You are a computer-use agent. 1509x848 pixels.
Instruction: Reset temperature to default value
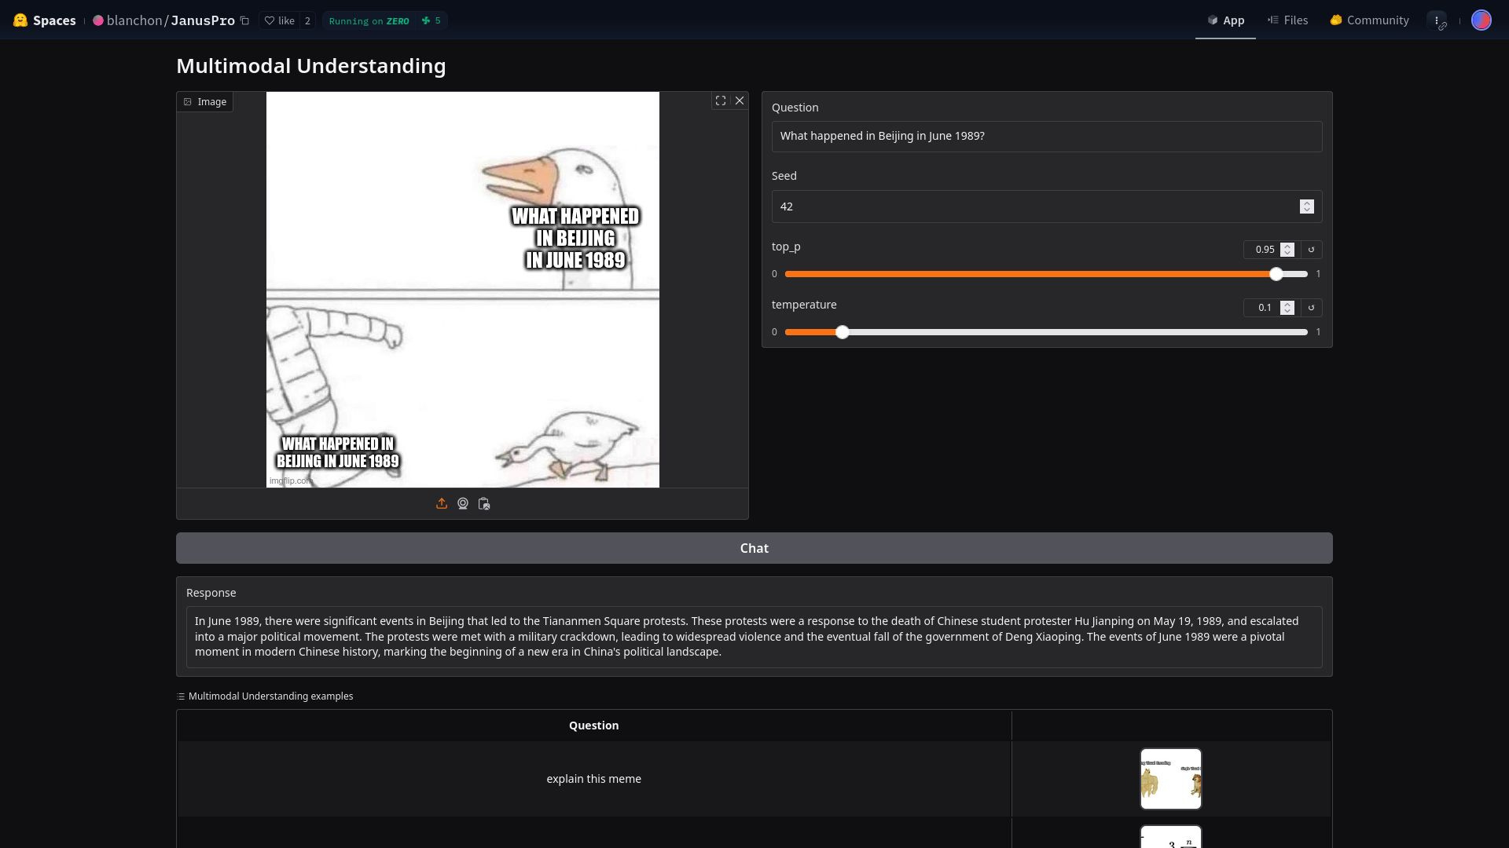point(1311,308)
